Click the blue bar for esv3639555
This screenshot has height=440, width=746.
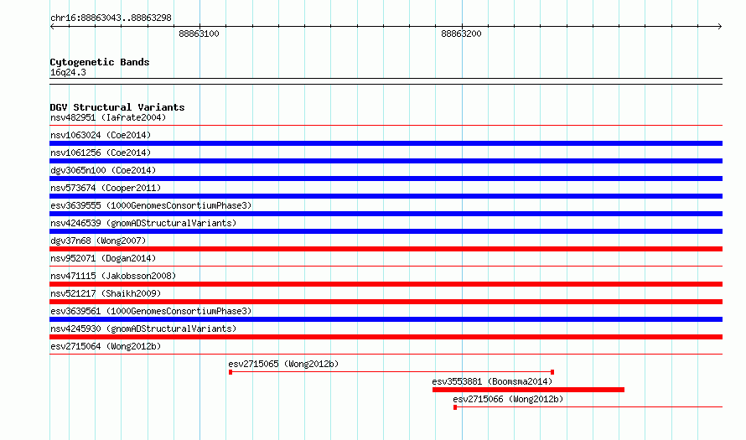[386, 214]
